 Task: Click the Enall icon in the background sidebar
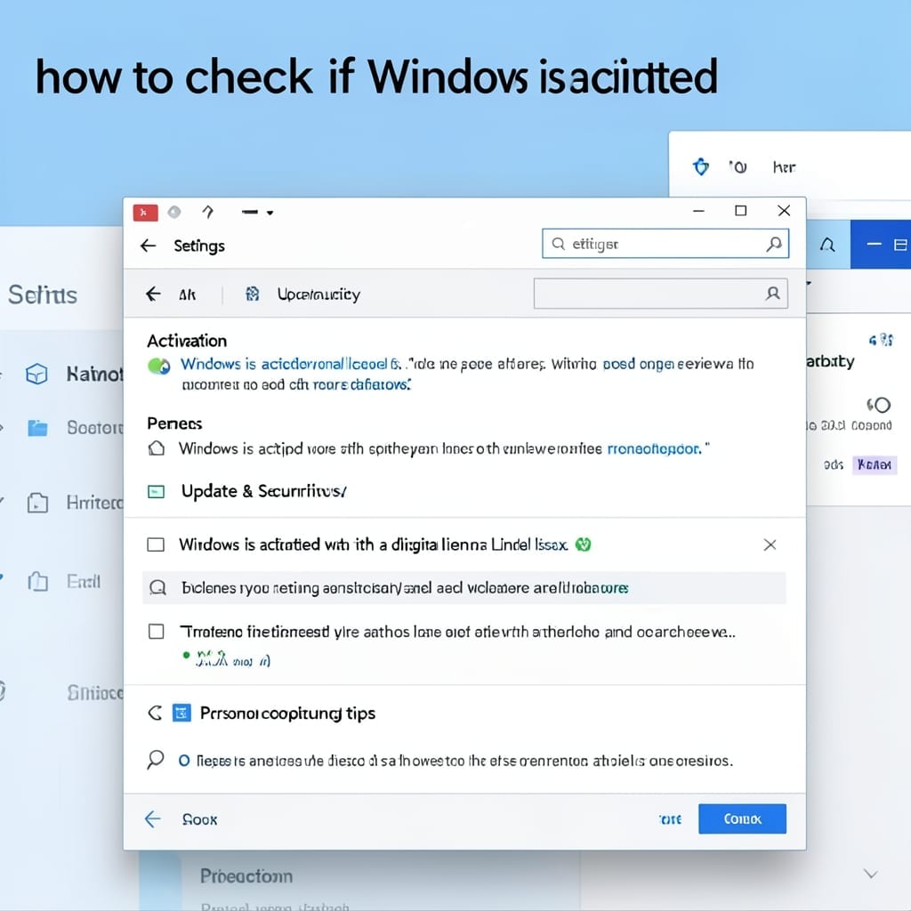pyautogui.click(x=37, y=582)
